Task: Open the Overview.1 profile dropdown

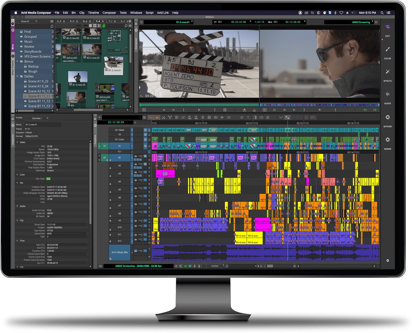Action: (37, 118)
